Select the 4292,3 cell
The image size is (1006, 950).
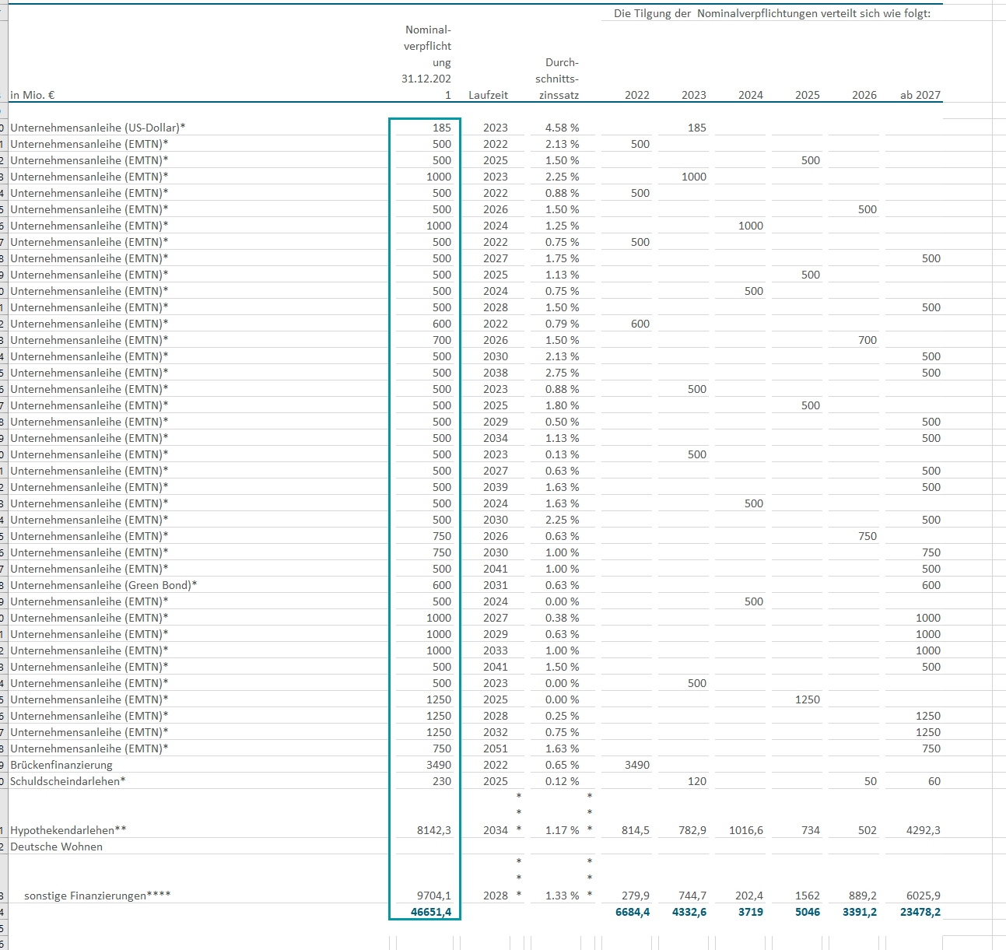click(x=924, y=830)
